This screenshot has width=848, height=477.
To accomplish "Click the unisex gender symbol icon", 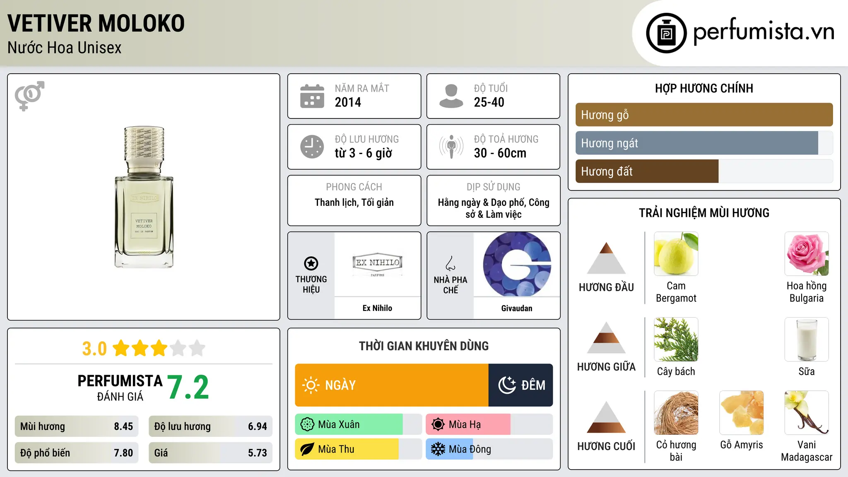I will click(x=29, y=96).
